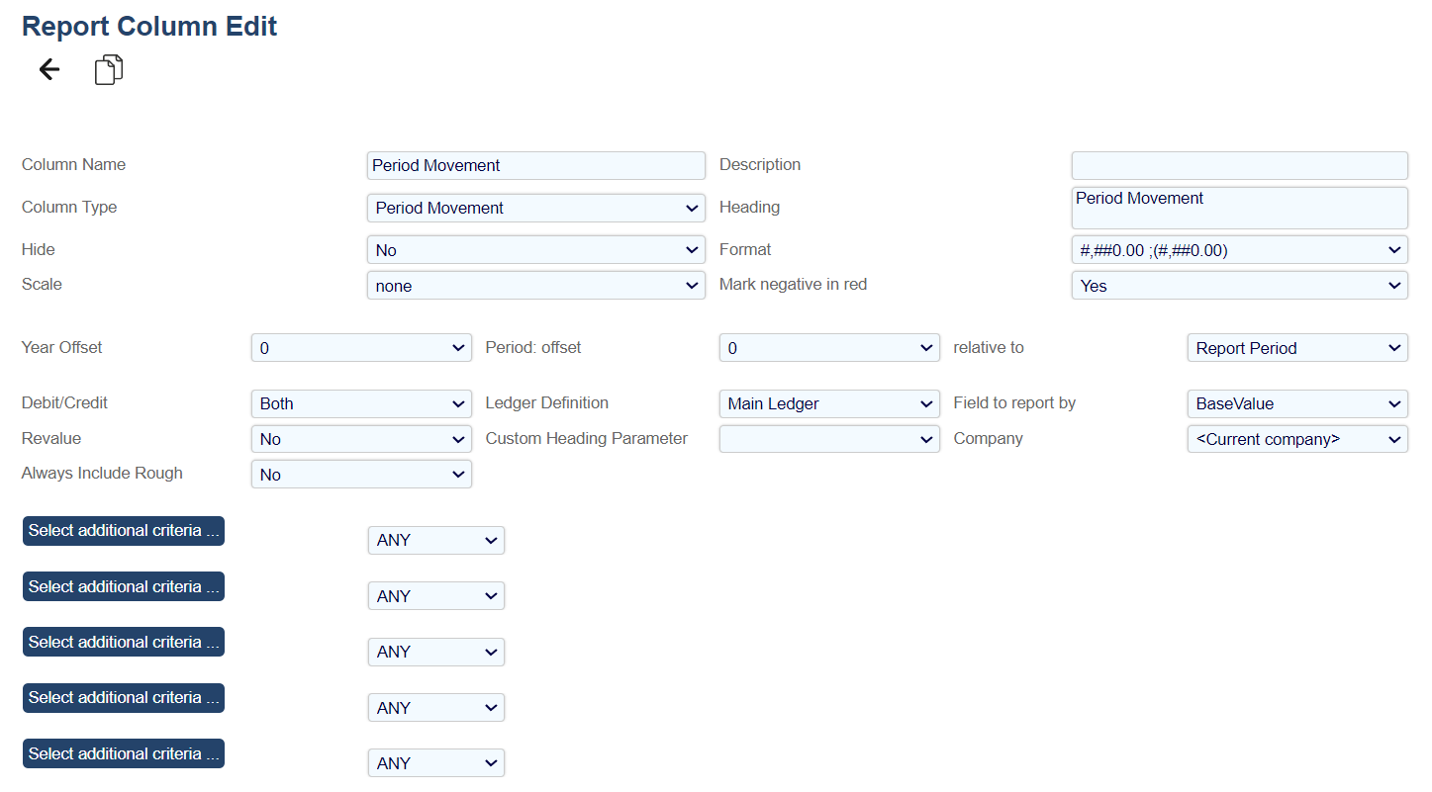The width and height of the screenshot is (1432, 792).
Task: Click the first Select additional criteria button
Action: pyautogui.click(x=124, y=531)
